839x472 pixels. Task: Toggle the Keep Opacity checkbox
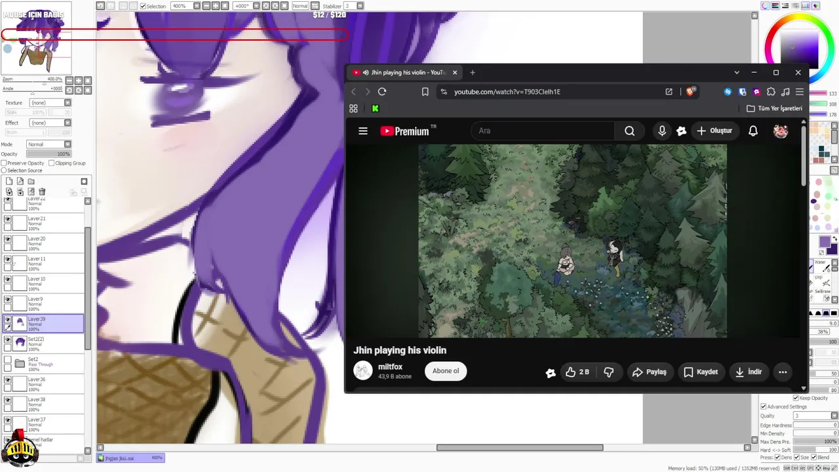coord(796,398)
